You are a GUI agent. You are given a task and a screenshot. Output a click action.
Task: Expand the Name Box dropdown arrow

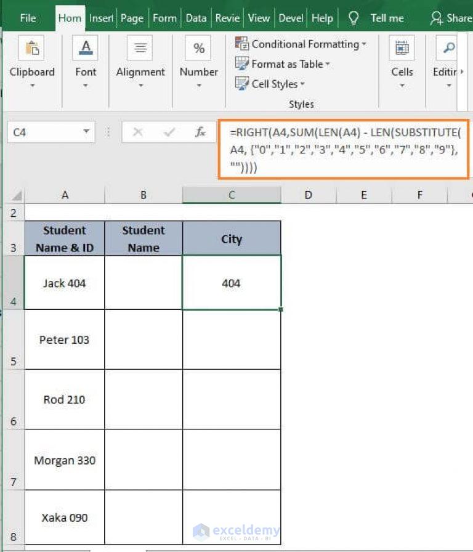point(86,132)
